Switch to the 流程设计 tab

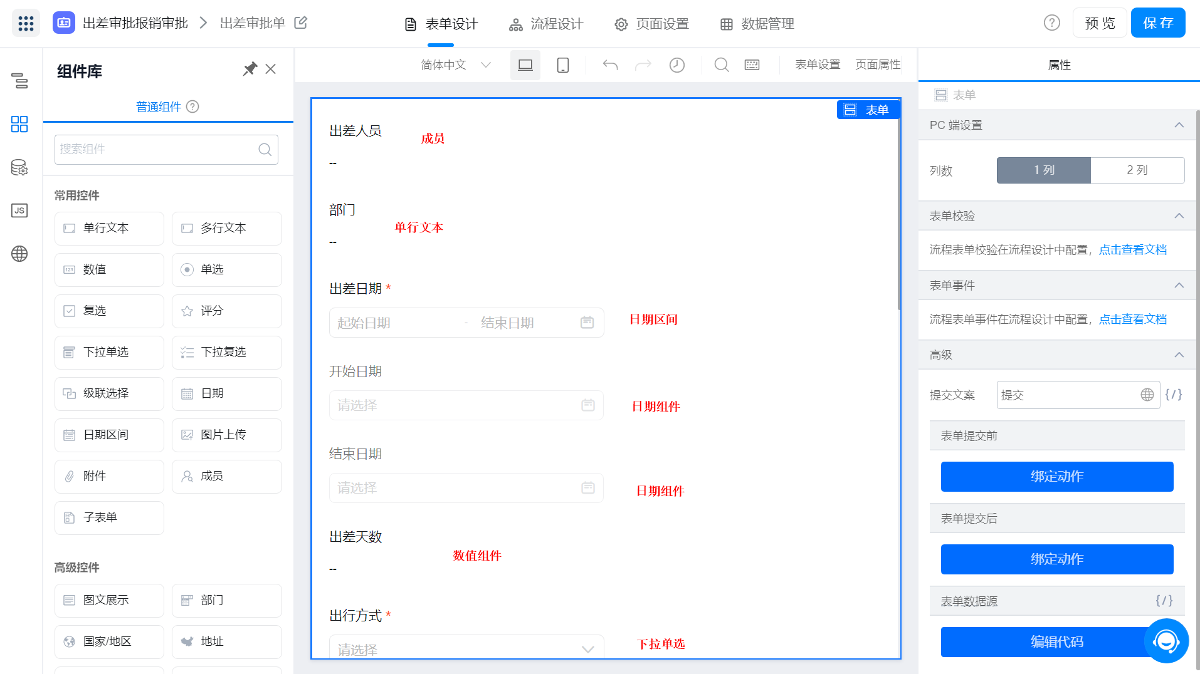pyautogui.click(x=546, y=24)
